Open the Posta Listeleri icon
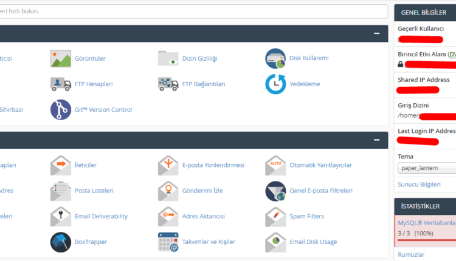Screen dimensions: 456x261 [x=60, y=191]
